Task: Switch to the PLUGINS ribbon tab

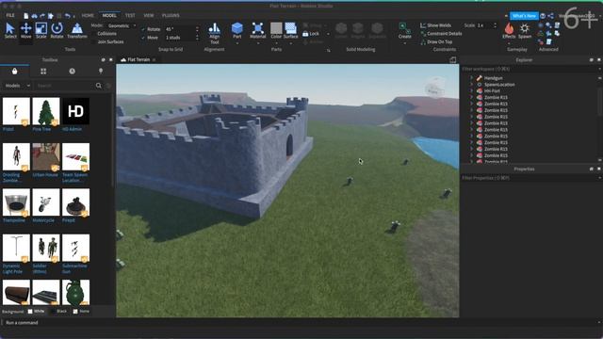Action: point(171,15)
